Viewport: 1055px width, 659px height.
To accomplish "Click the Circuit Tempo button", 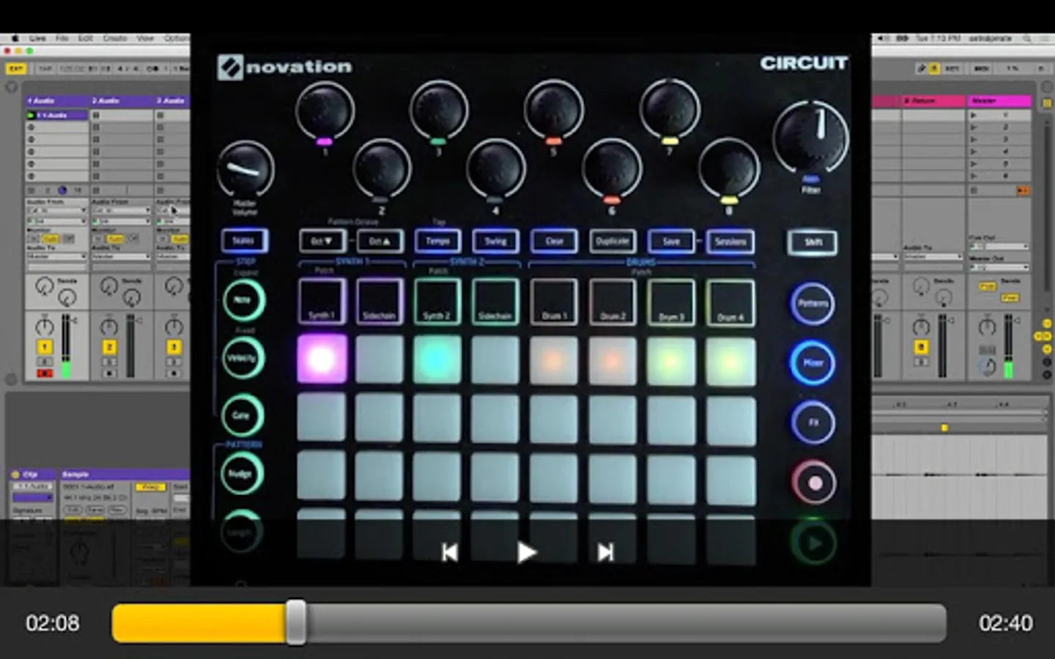I will click(x=437, y=241).
